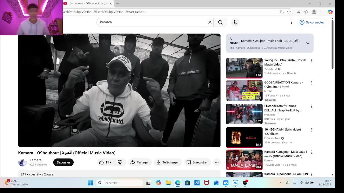Open YouTube settings three-dot menu
Image resolution: width=344 pixels, height=193 pixels.
[x=291, y=22]
